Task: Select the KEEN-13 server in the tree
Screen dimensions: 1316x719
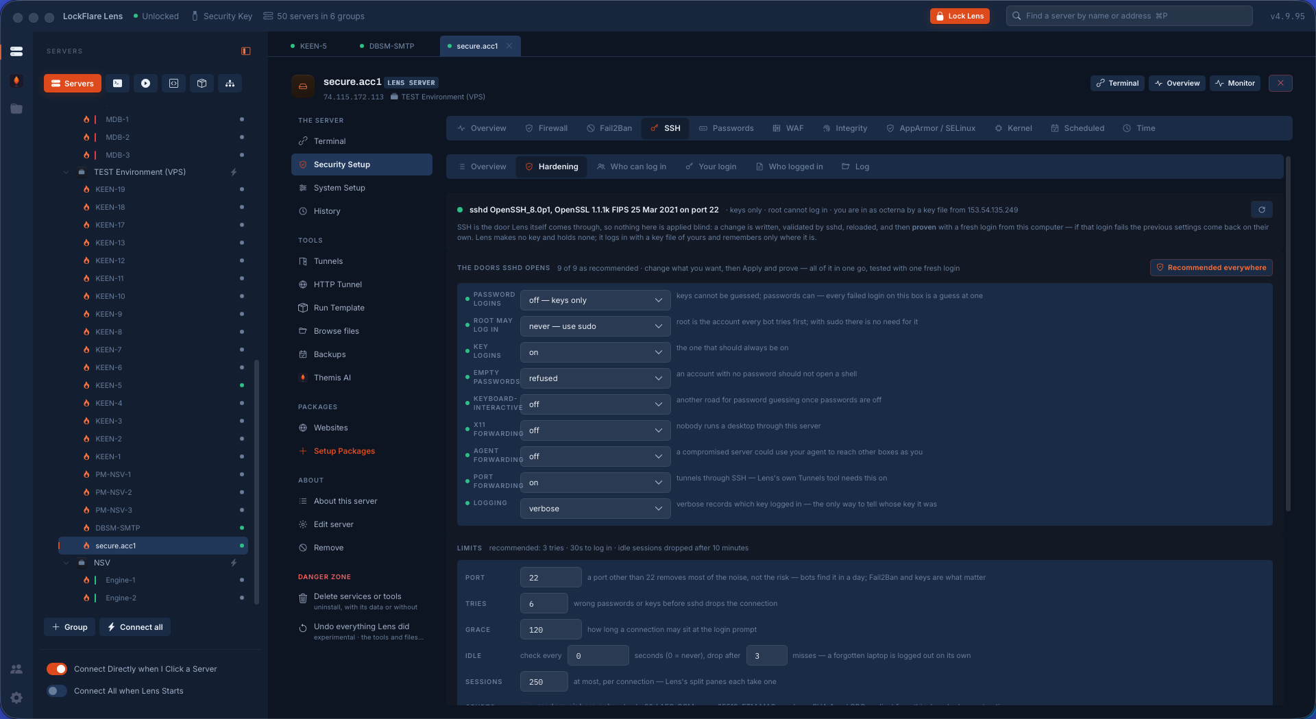Action: coord(153,243)
